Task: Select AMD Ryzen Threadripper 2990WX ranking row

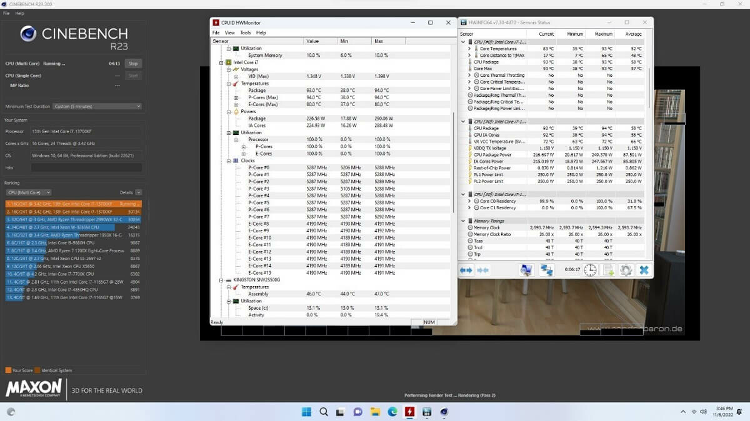Action: pos(73,220)
